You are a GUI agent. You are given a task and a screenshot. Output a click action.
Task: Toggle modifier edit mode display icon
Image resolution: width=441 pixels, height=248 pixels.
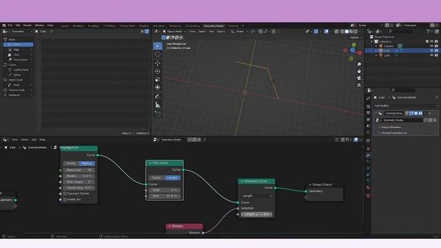[411, 113]
